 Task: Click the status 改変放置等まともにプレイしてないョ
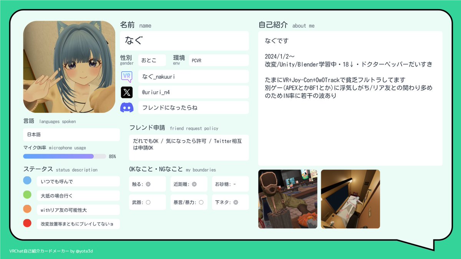pos(78,224)
